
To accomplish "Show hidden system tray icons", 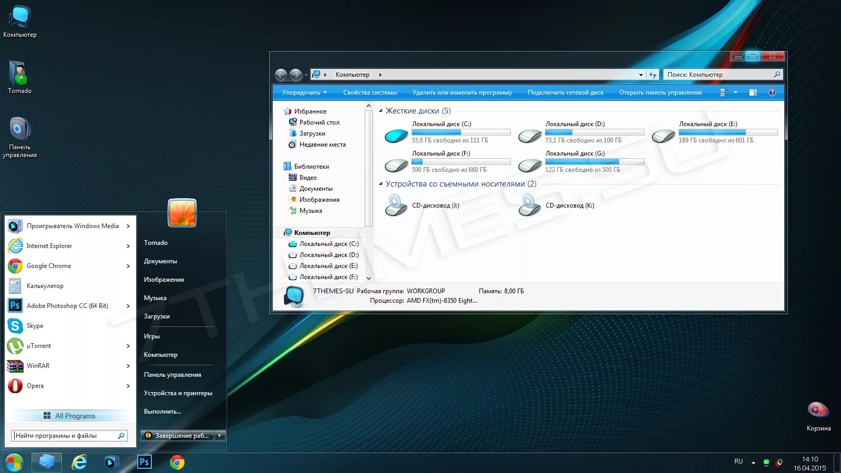I will 753,462.
